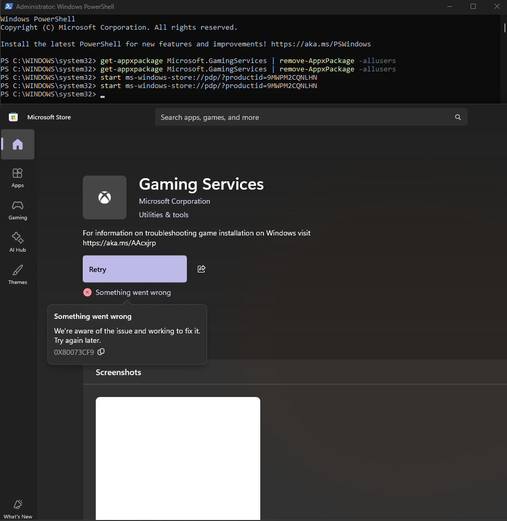Open the first screenshot thumbnail
Image resolution: width=507 pixels, height=521 pixels.
tap(178, 458)
